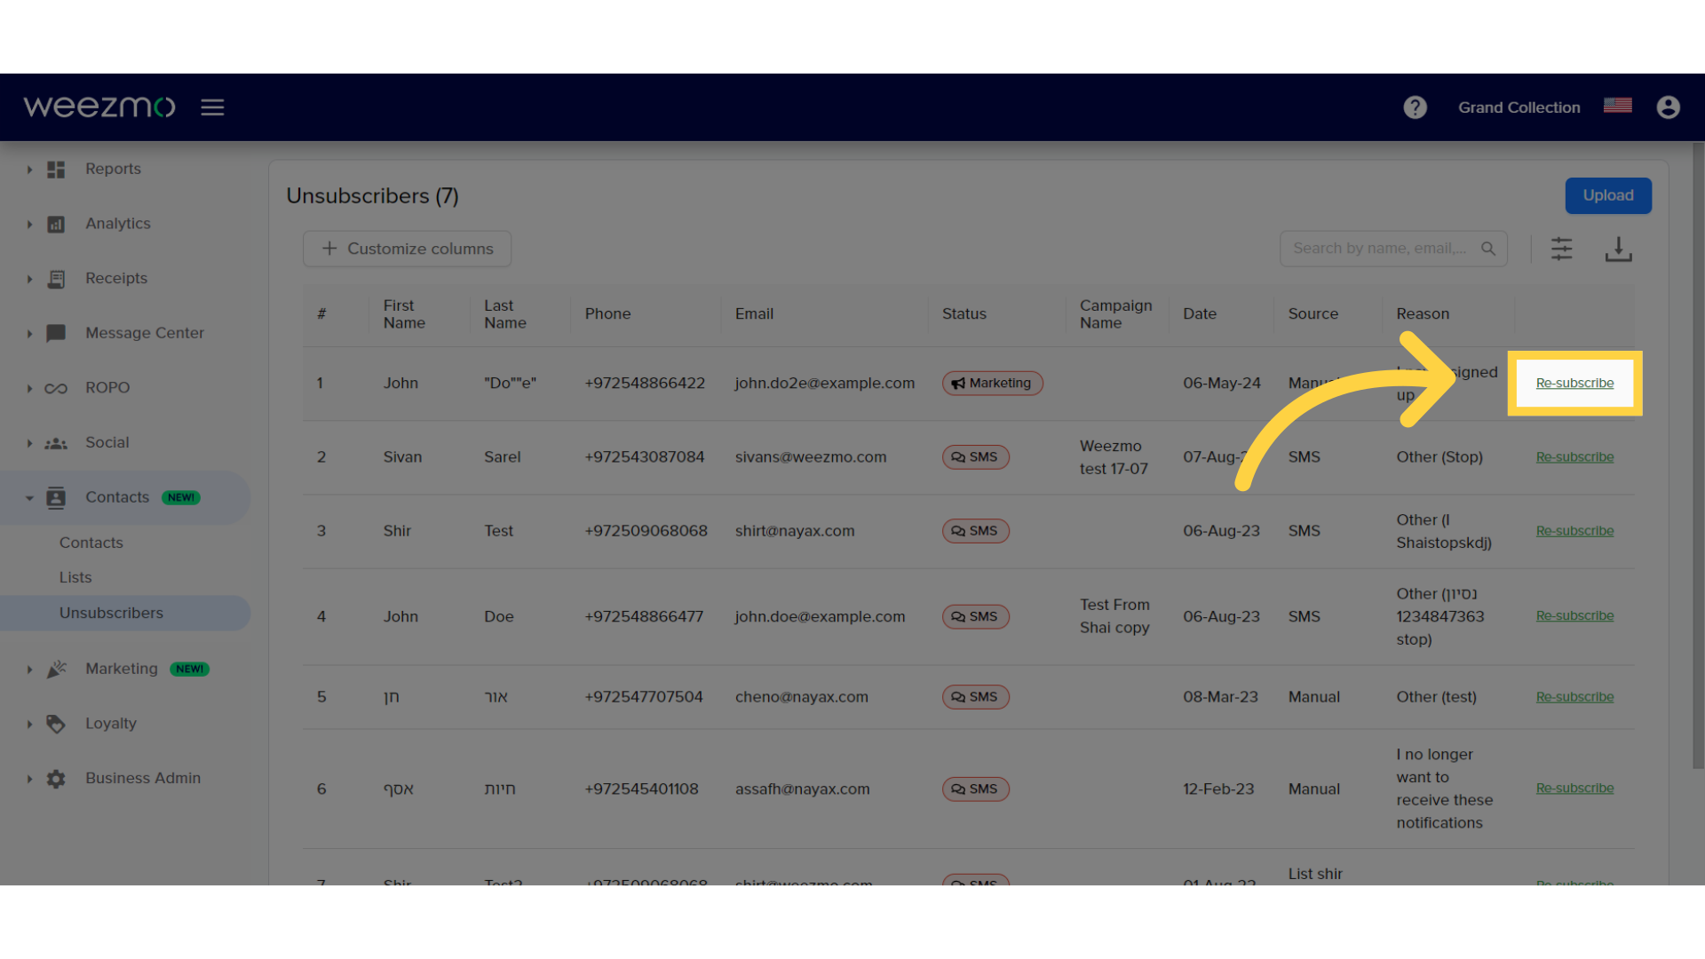This screenshot has height=959, width=1705.
Task: Click the Upload button top right
Action: (x=1608, y=195)
